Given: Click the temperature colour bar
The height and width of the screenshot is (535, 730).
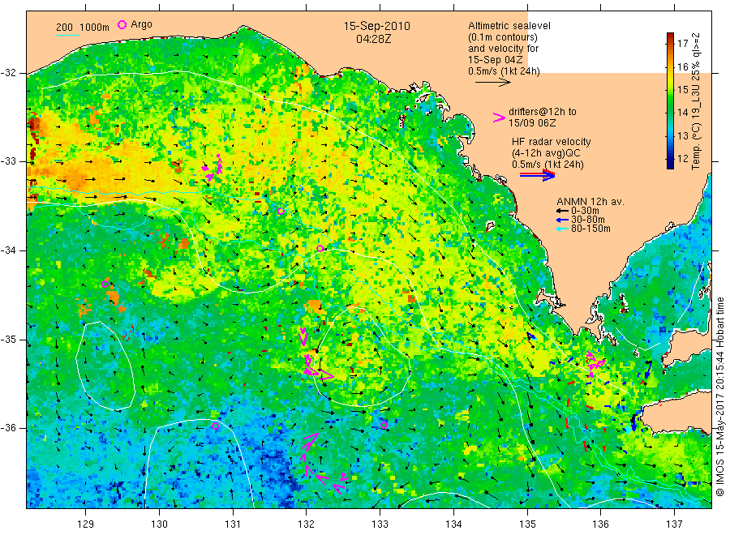Looking at the screenshot, I should click(671, 101).
